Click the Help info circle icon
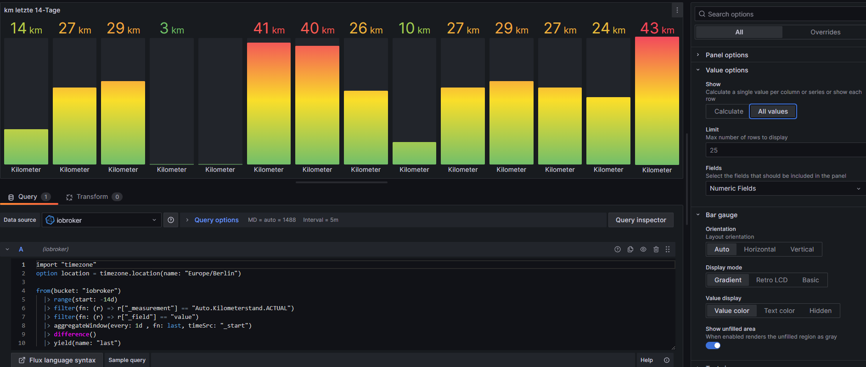Image resolution: width=866 pixels, height=367 pixels. (x=667, y=360)
